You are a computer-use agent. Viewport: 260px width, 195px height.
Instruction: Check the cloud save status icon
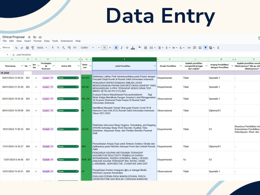pos(40,37)
